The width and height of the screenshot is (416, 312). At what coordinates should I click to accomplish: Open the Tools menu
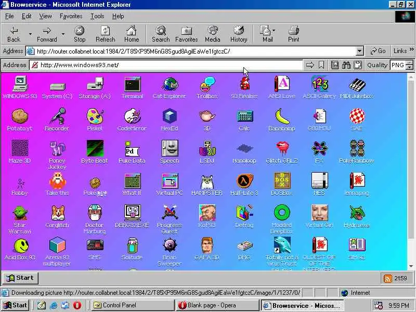point(97,17)
